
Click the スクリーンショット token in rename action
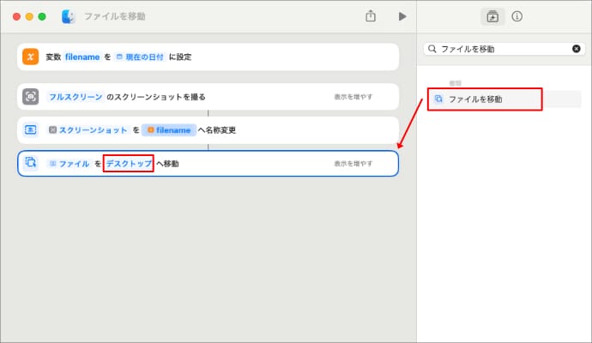coord(88,129)
